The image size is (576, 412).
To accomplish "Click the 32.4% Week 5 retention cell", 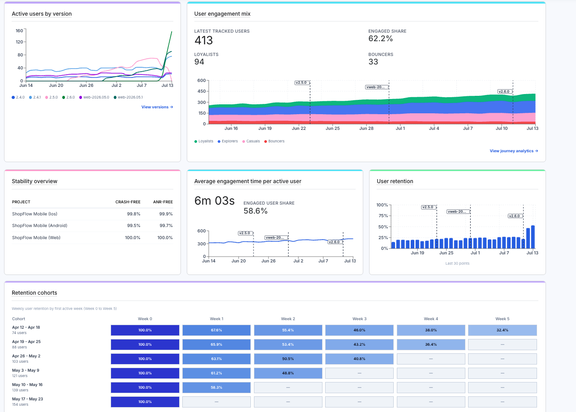I will click(x=503, y=330).
